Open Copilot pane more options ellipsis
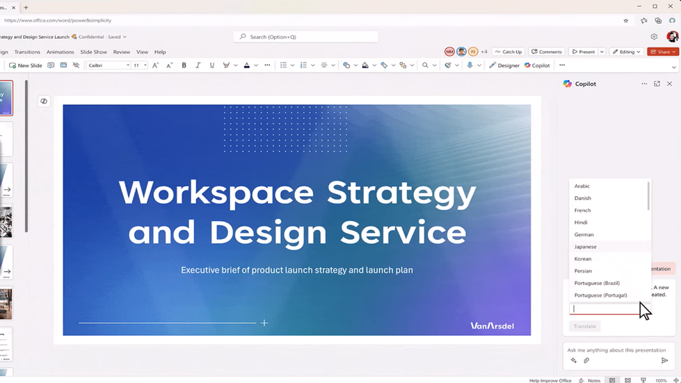 tap(644, 83)
